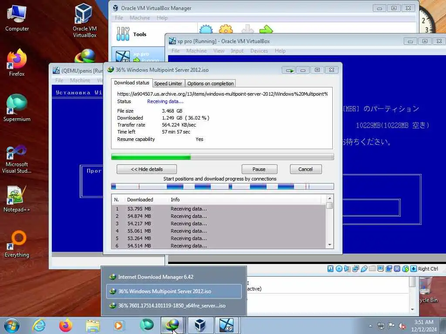Click the Info column header in connections list
Screen dimensions: 446x334
tap(175, 200)
